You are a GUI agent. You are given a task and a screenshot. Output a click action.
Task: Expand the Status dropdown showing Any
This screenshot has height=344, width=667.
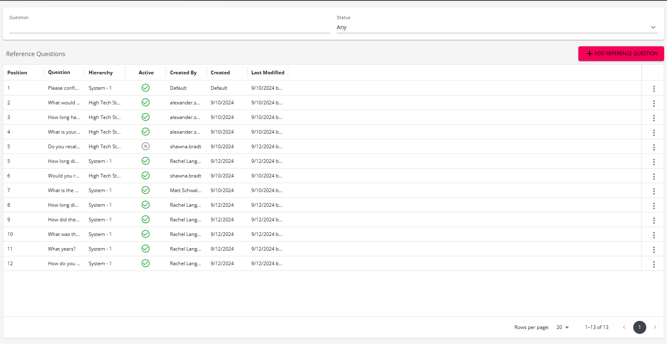pyautogui.click(x=497, y=27)
